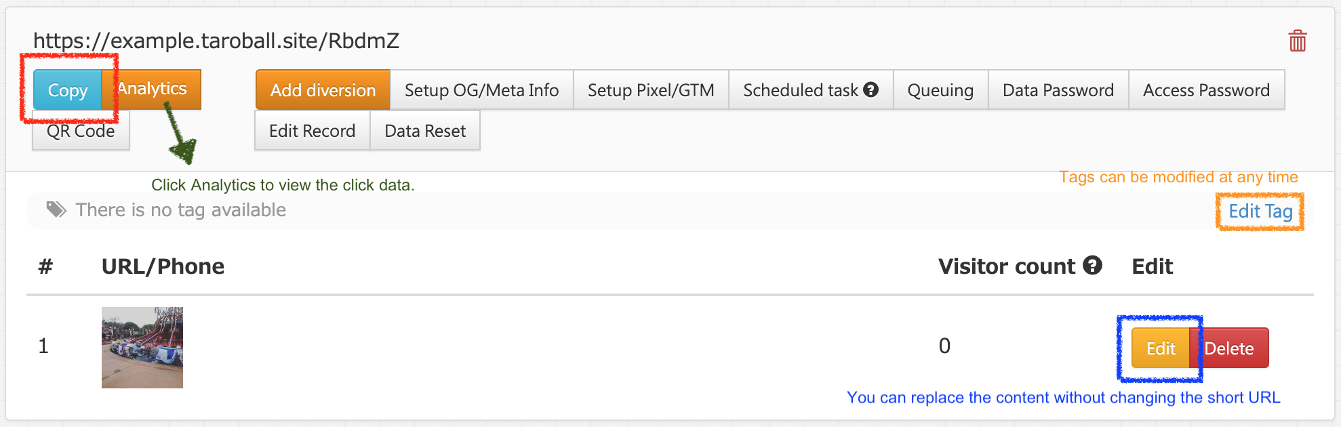The image size is (1341, 427).
Task: Delete the first URL entry
Action: [x=1229, y=348]
